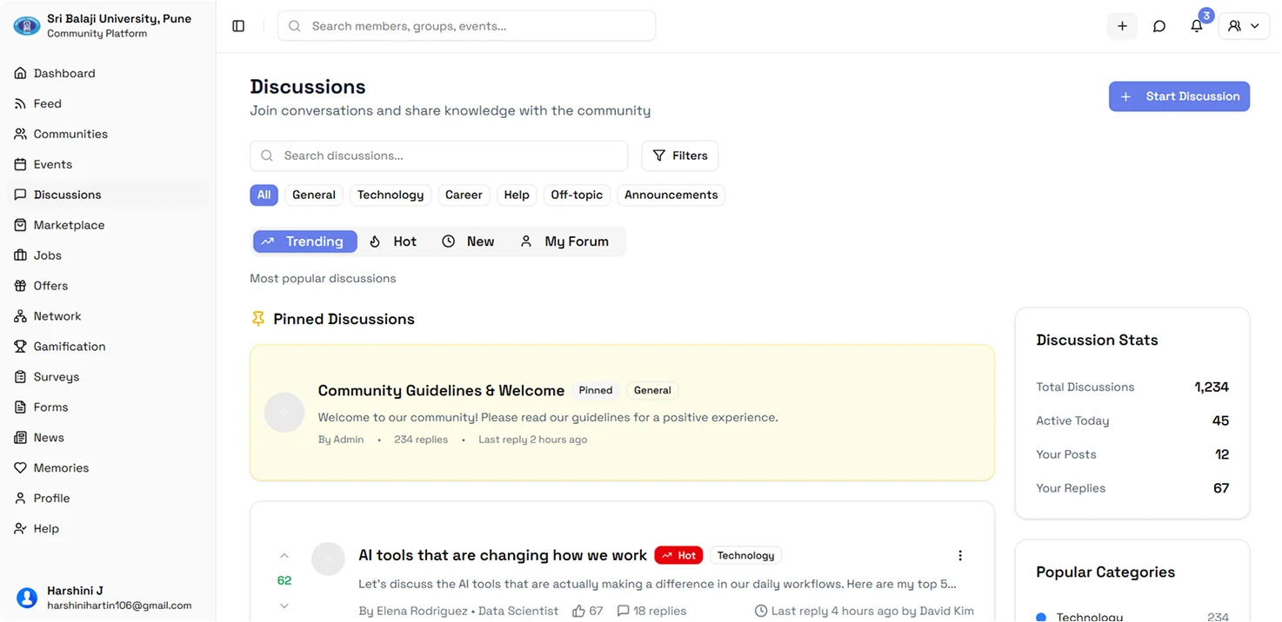Select the Career category chip

464,195
